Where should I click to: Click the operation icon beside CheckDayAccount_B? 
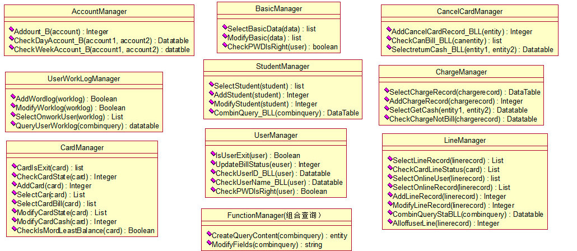pos(11,39)
